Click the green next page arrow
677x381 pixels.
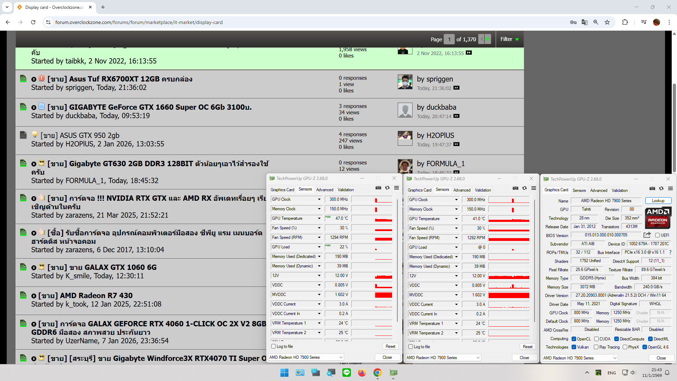coord(488,39)
